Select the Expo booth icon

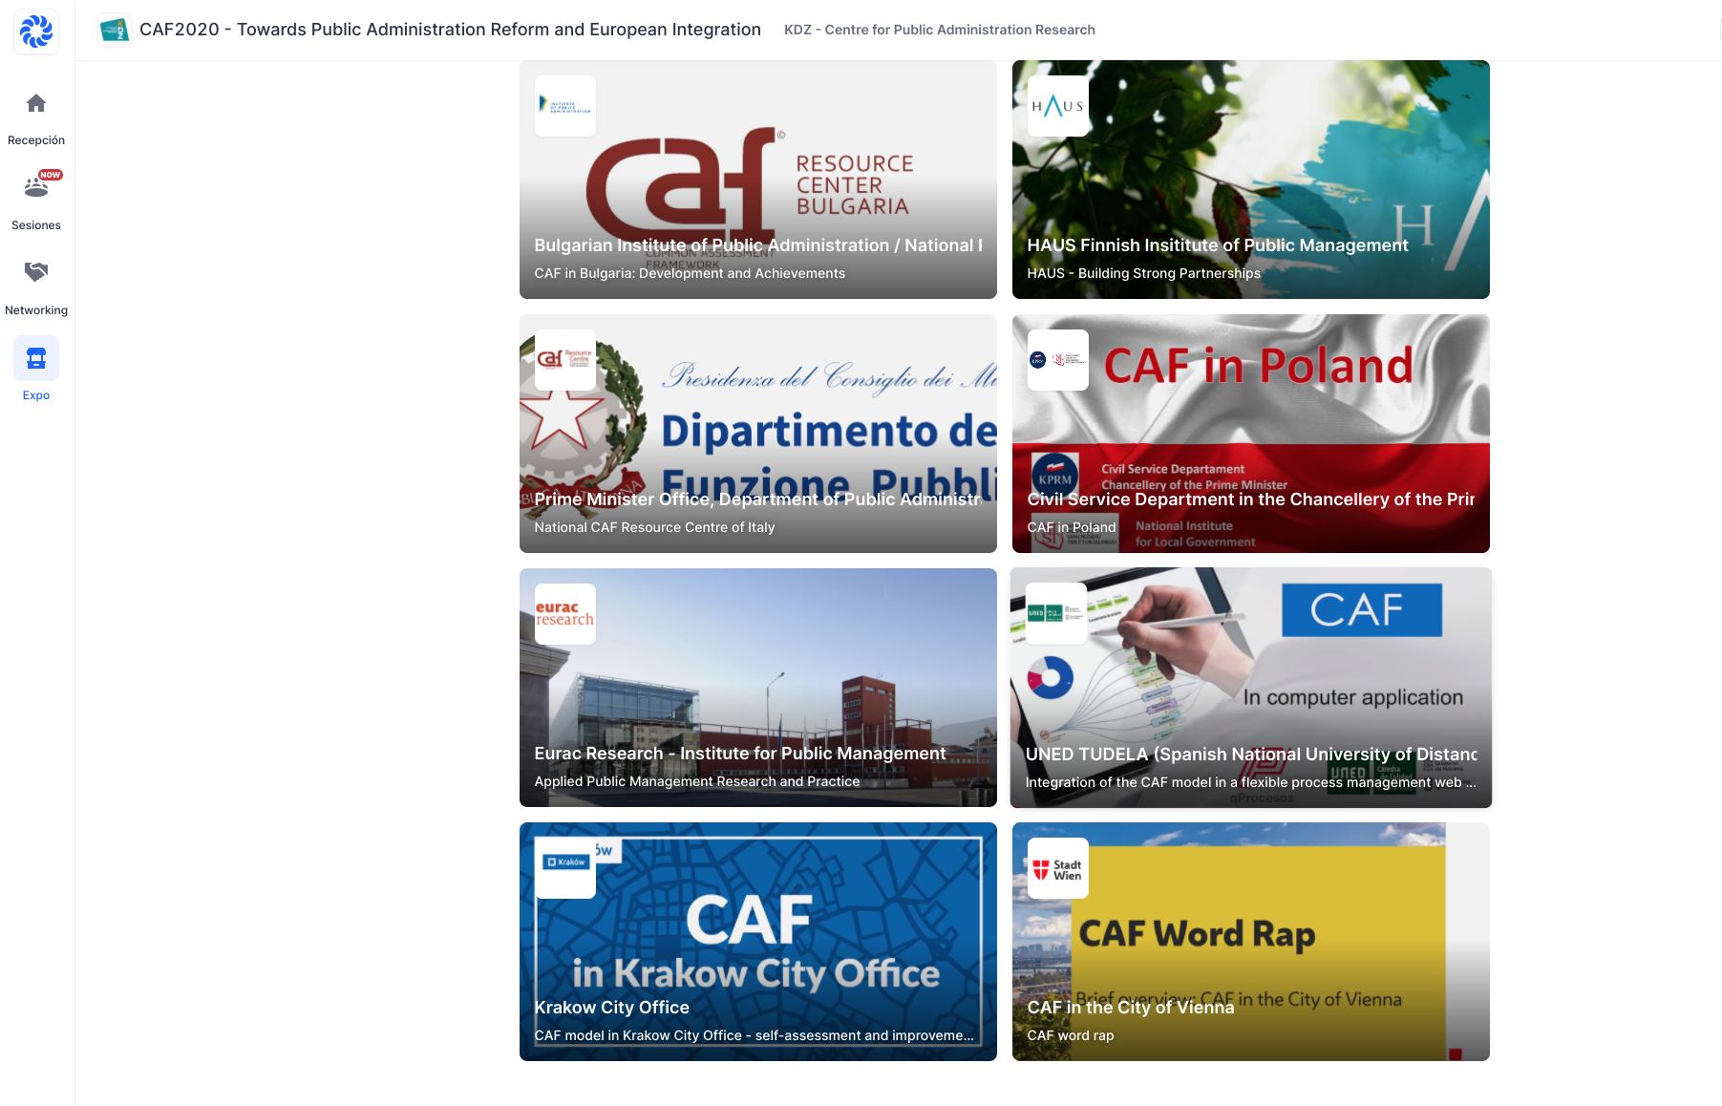pos(36,358)
